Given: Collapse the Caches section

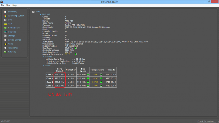Looking at the screenshot, I should [x=44, y=57].
